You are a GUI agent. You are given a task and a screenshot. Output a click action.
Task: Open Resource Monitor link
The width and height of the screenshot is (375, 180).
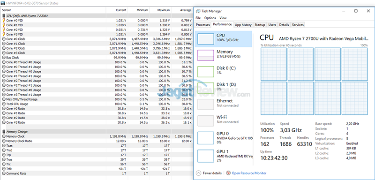[249, 173]
